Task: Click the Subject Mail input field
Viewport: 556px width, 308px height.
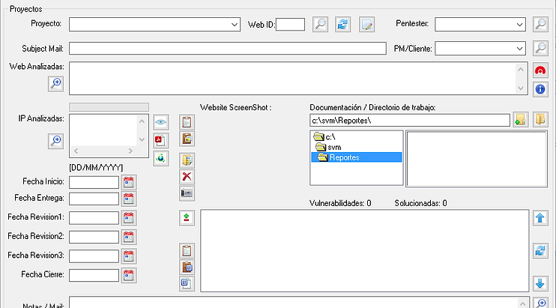Action: pyautogui.click(x=228, y=48)
